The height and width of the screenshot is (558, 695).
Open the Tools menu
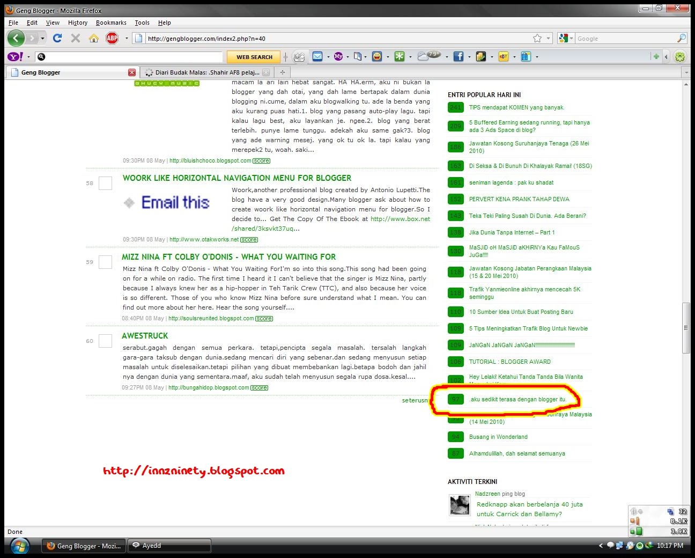pyautogui.click(x=142, y=23)
